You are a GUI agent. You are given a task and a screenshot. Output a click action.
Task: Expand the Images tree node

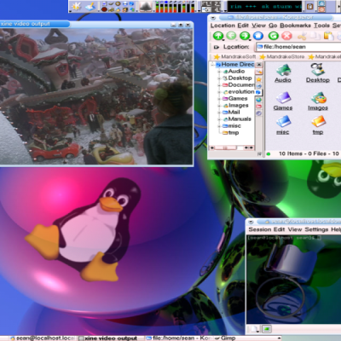(219, 106)
